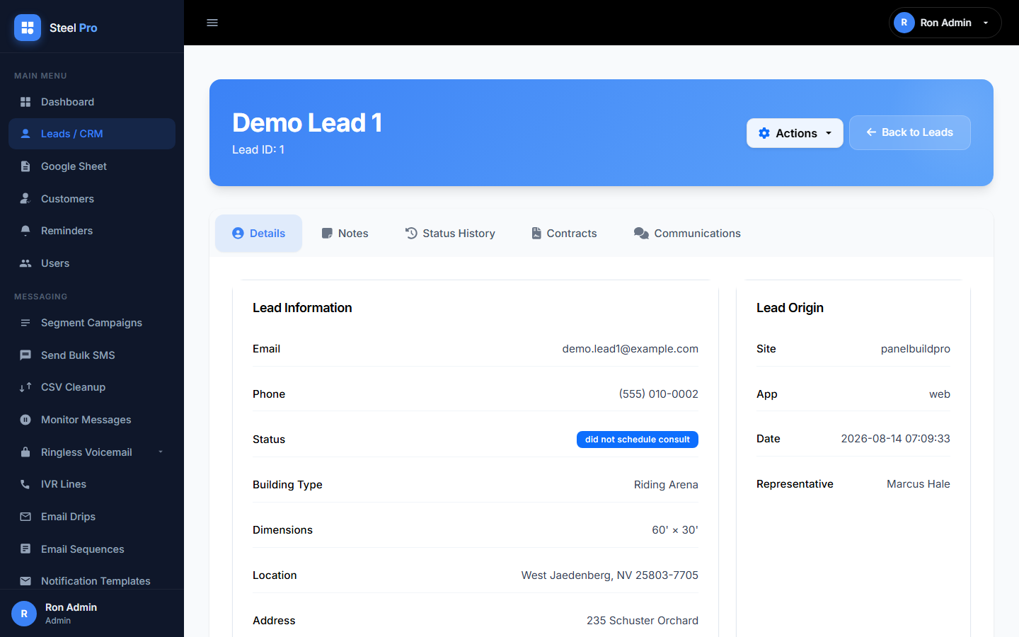Click the Riding Arena building type value
The image size is (1019, 637).
(666, 485)
